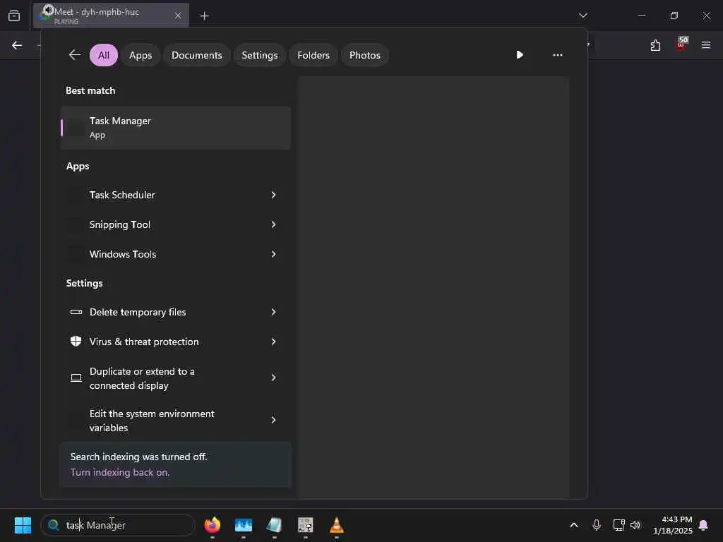
Task: Go back with the search panel arrow
Action: coord(75,55)
